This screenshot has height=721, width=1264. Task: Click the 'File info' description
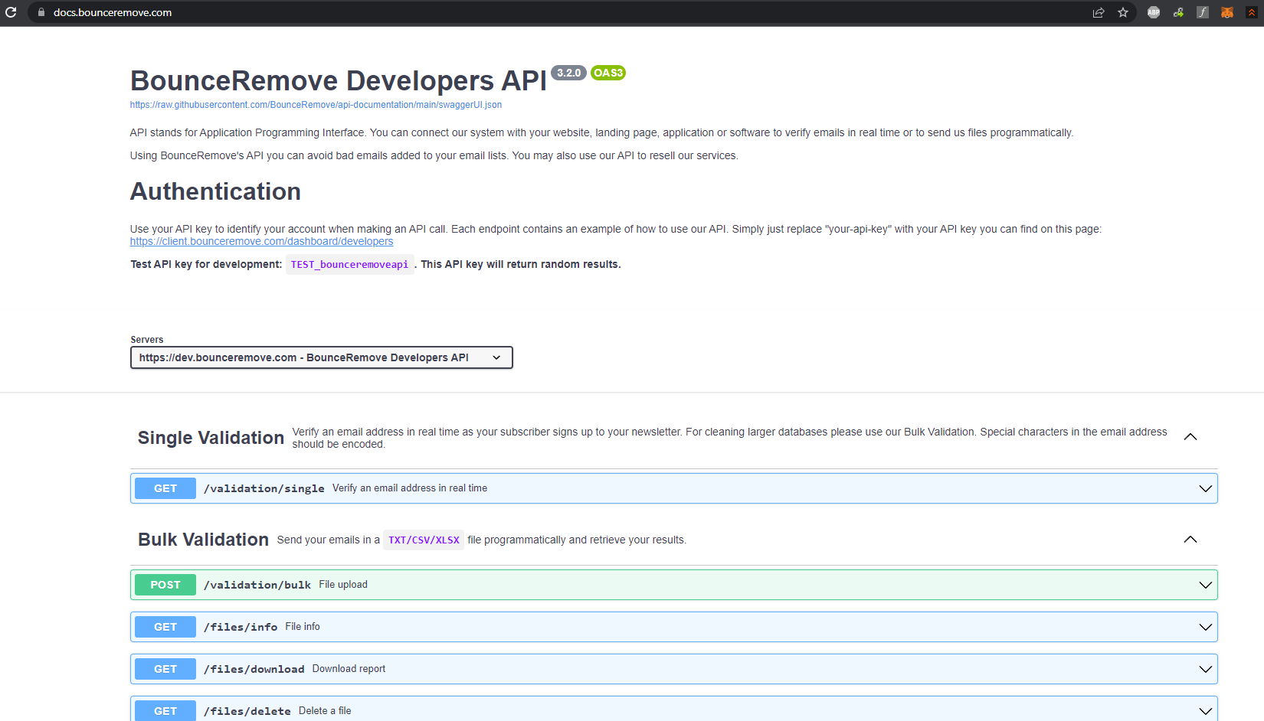[303, 627]
